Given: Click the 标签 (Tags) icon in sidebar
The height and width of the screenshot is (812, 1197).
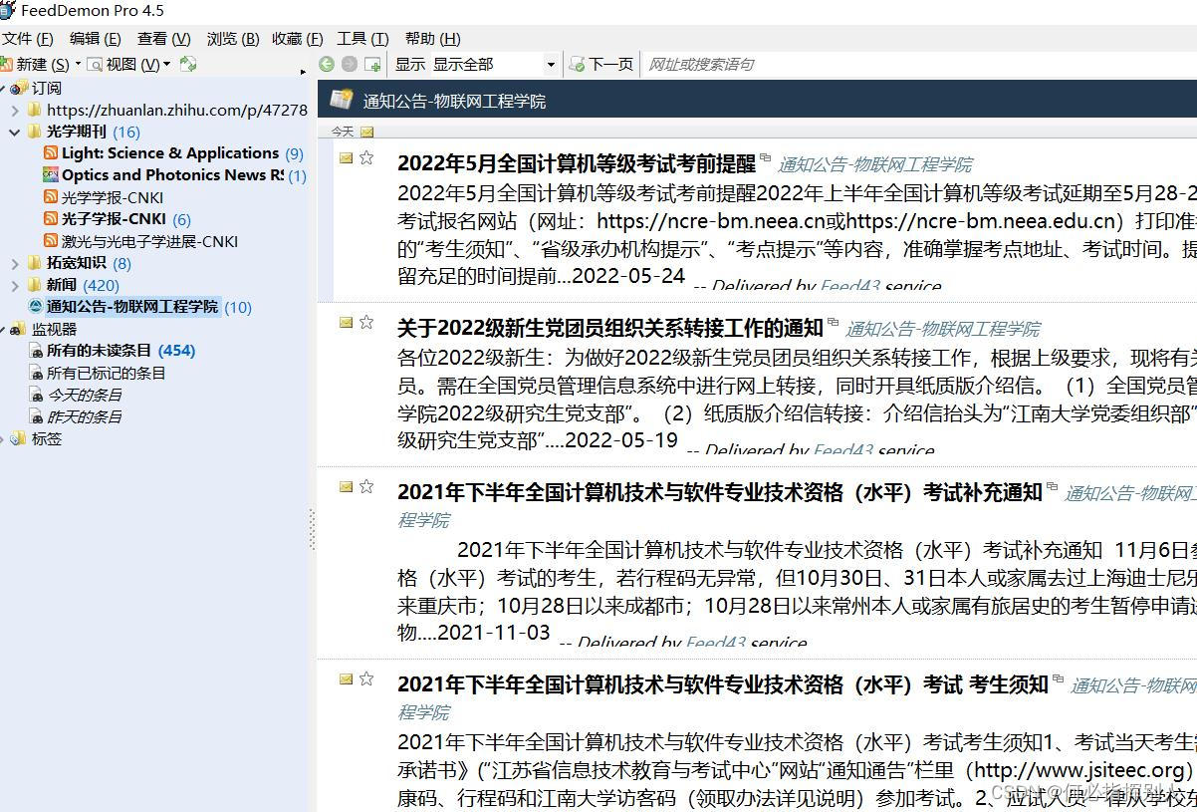Looking at the screenshot, I should click(15, 438).
